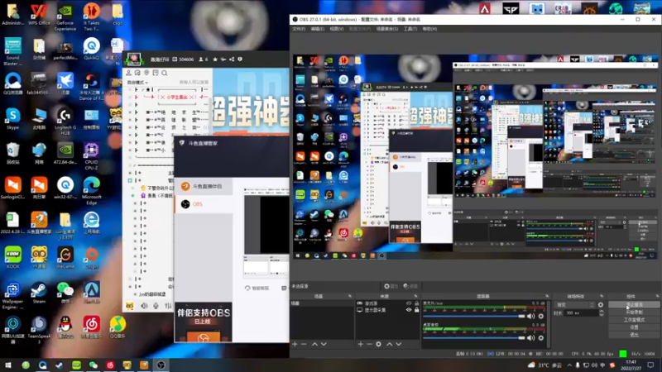Image resolution: width=662 pixels, height=372 pixels.
Task: Toggle microphone icon in YY bottom bar
Action: 156,306
